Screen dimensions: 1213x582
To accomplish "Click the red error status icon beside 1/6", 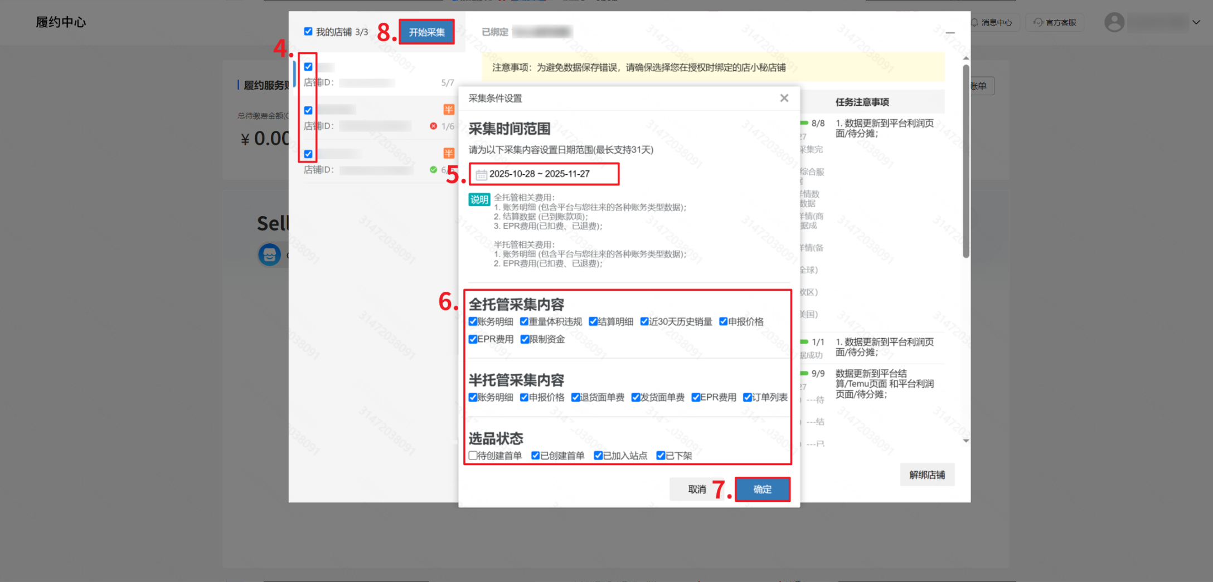I will pos(433,126).
